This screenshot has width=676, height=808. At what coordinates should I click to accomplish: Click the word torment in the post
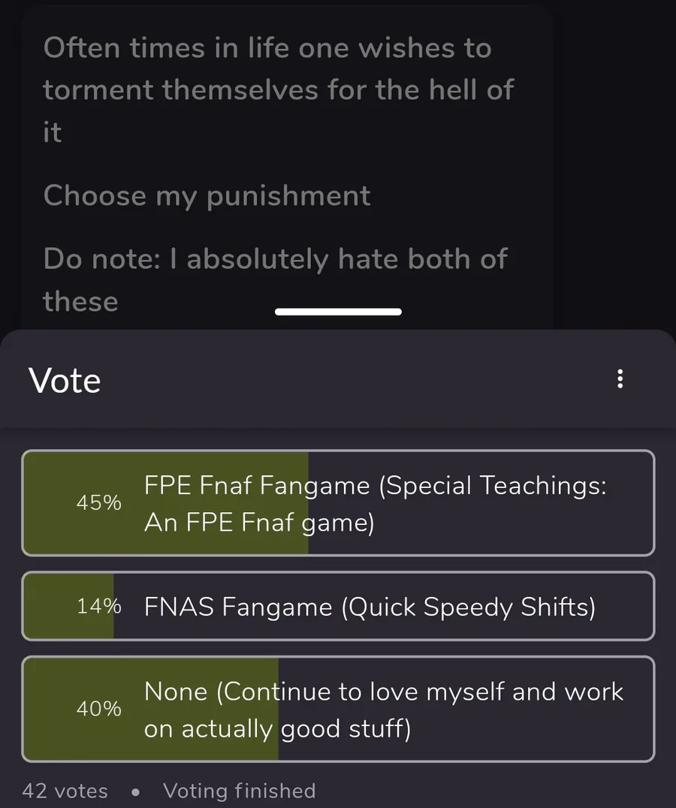98,90
